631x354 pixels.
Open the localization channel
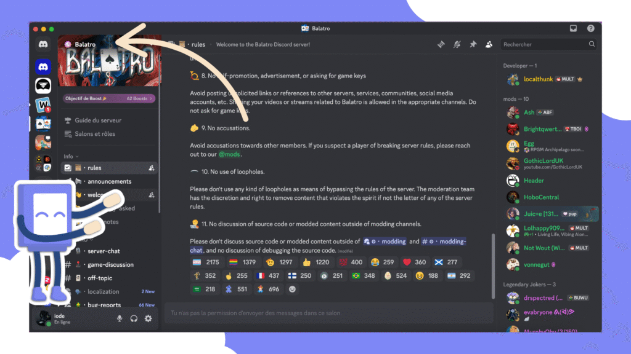pyautogui.click(x=108, y=291)
